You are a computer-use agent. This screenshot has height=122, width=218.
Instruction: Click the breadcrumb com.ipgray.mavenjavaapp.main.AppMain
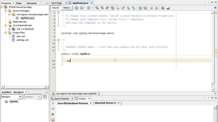[x=76, y=94]
